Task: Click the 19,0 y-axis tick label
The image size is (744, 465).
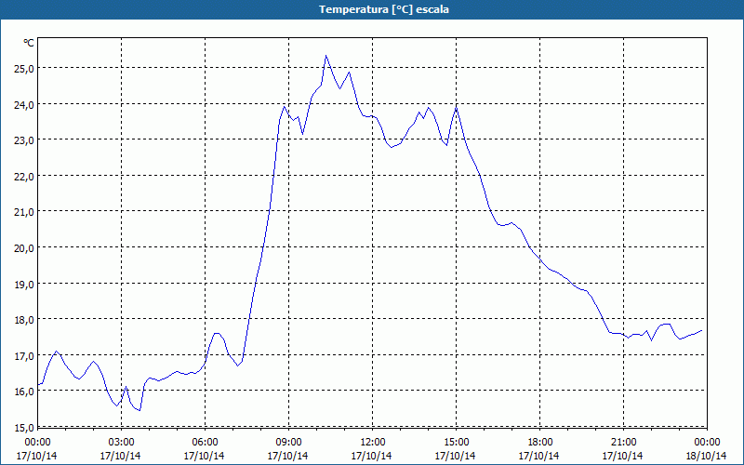Action: pos(24,284)
